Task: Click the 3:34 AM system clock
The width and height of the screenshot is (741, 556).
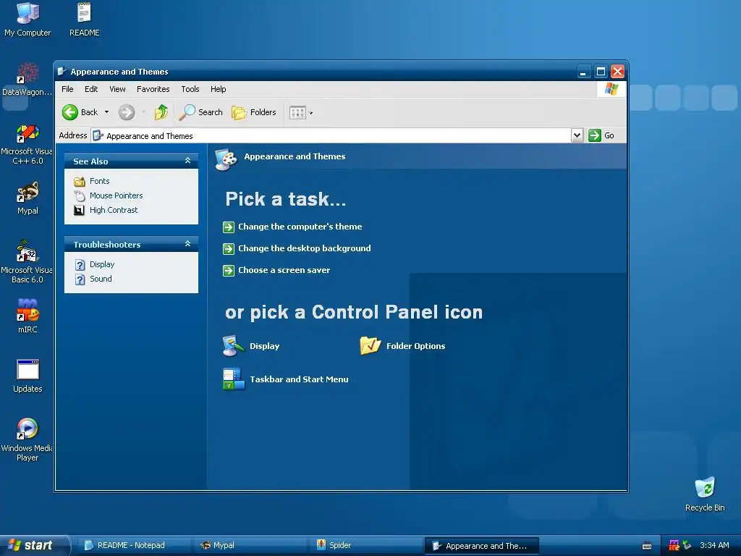Action: 714,546
